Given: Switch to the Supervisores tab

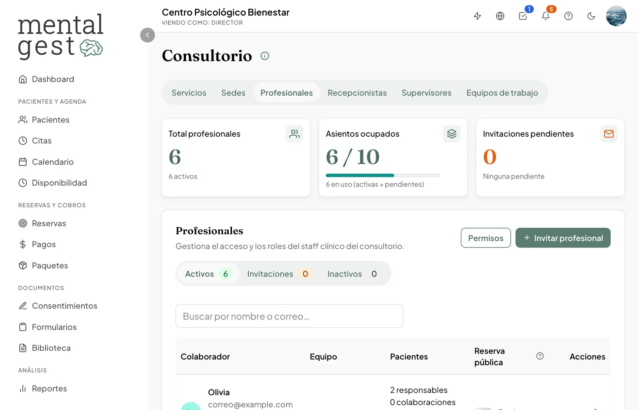Looking at the screenshot, I should point(426,93).
